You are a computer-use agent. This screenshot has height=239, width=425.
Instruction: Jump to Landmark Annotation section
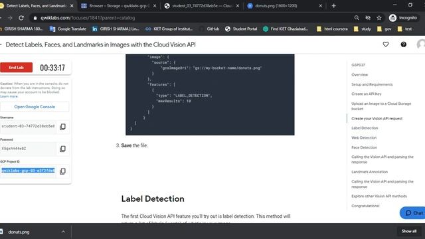pyautogui.click(x=369, y=172)
